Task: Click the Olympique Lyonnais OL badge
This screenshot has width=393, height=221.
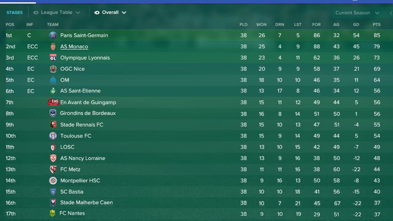Action: [53, 58]
